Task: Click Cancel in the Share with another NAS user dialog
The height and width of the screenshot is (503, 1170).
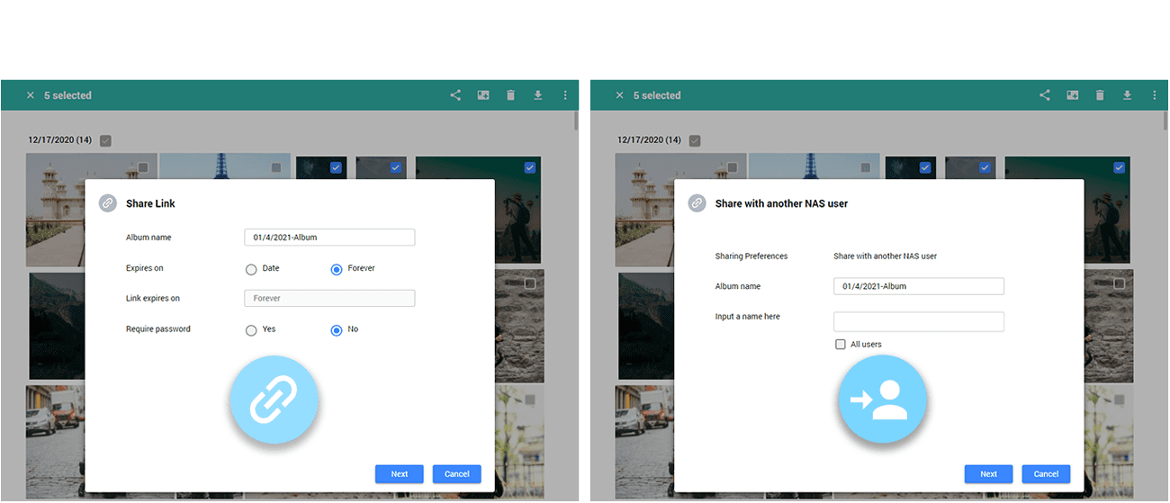Action: coord(1046,474)
